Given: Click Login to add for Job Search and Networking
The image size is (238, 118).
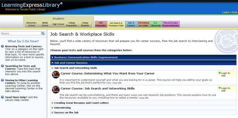Looking at the screenshot, I should point(226,89).
